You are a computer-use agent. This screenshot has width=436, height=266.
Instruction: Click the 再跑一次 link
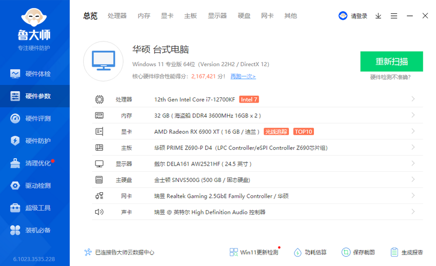coord(243,76)
